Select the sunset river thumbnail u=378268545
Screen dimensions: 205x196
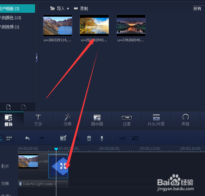[131, 26]
